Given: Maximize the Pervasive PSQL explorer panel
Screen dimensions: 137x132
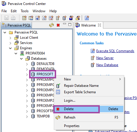Looking at the screenshot, I should pyautogui.click(x=70, y=24).
